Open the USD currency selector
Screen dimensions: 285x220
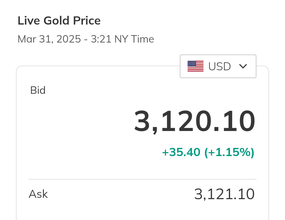point(218,66)
